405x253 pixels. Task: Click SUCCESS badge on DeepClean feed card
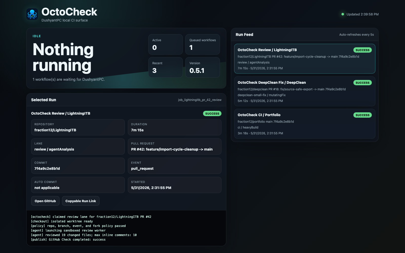pyautogui.click(x=362, y=83)
